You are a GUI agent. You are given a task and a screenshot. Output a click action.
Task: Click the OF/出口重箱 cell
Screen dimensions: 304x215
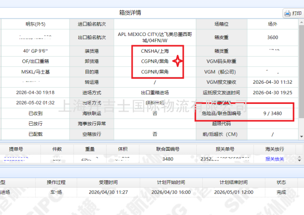35,62
